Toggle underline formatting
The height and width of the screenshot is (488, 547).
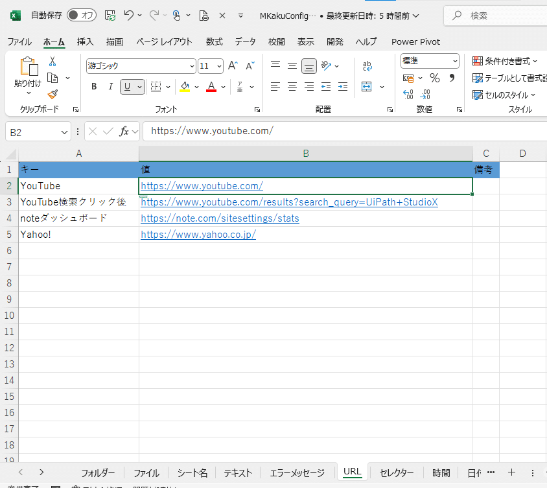point(127,86)
